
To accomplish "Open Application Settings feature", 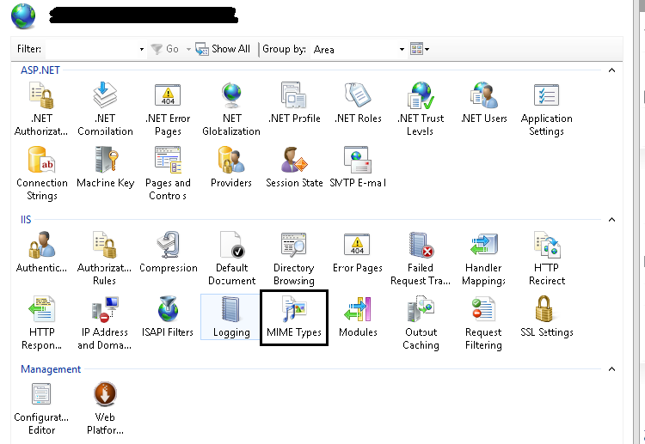I will pyautogui.click(x=546, y=109).
